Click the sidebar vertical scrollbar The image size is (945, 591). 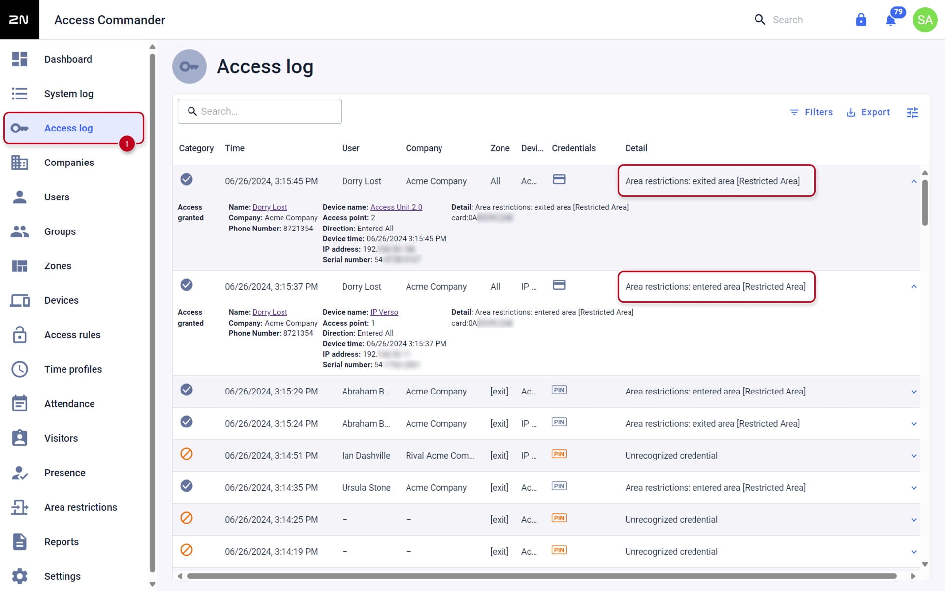point(152,313)
